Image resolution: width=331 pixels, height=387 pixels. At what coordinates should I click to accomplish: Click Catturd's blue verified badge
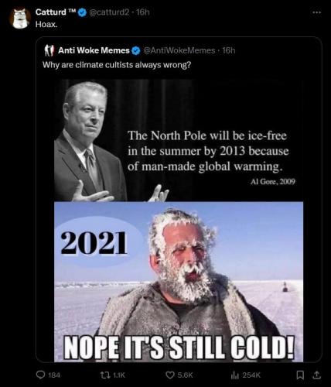tap(82, 12)
